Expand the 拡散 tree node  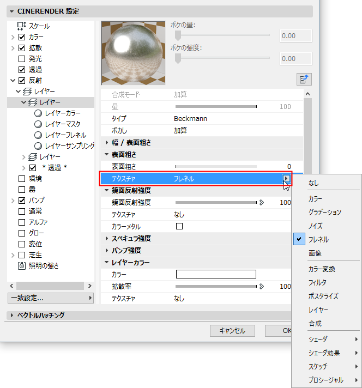[13, 48]
